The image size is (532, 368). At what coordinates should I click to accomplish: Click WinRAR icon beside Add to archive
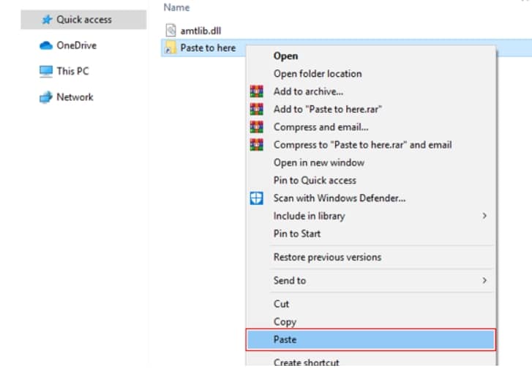tap(256, 91)
